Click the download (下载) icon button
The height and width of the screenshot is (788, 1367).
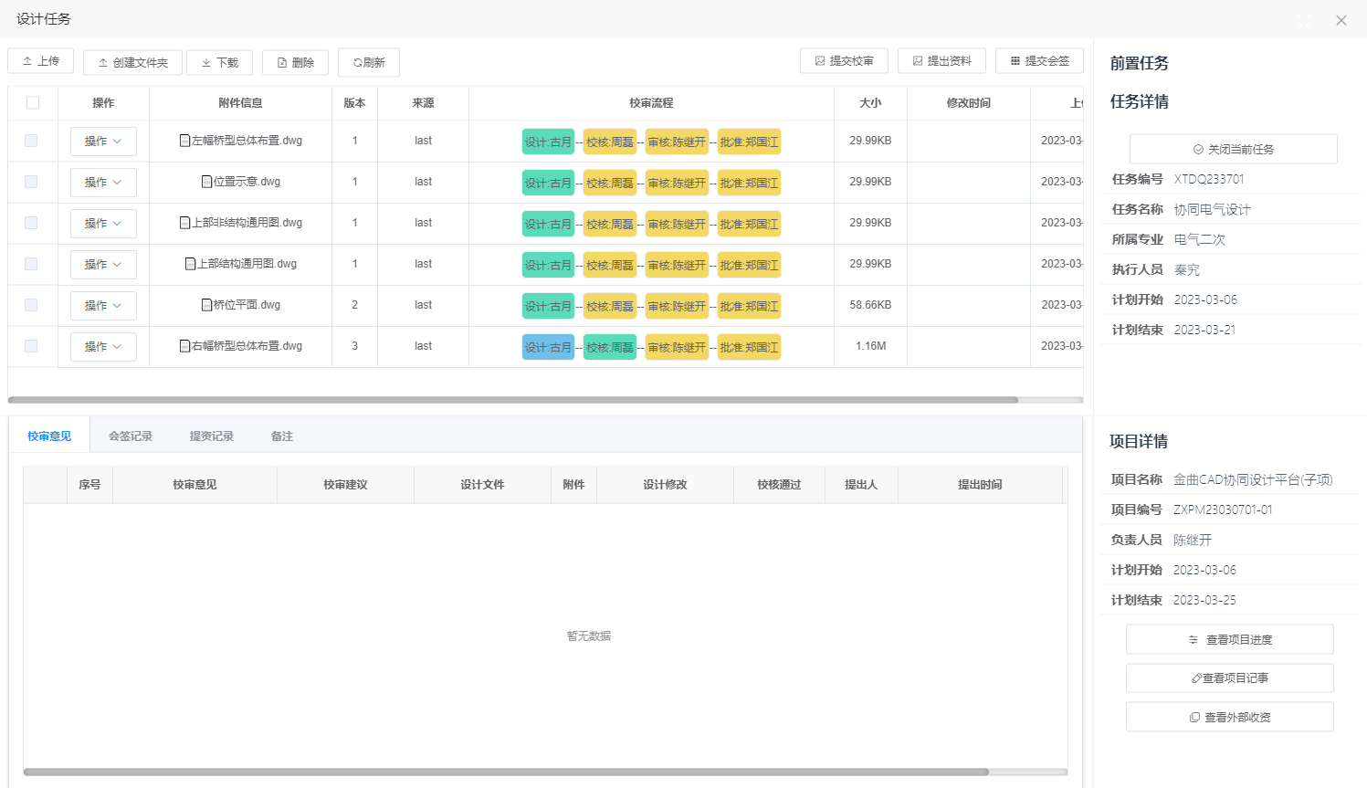pos(206,63)
